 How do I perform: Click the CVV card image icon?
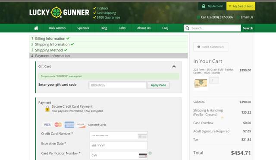(x=143, y=155)
